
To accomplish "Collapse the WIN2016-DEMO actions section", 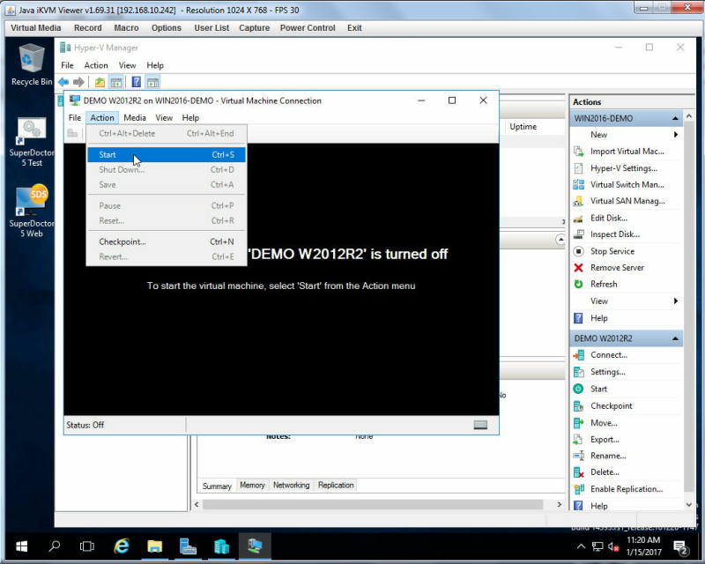I will tap(675, 118).
